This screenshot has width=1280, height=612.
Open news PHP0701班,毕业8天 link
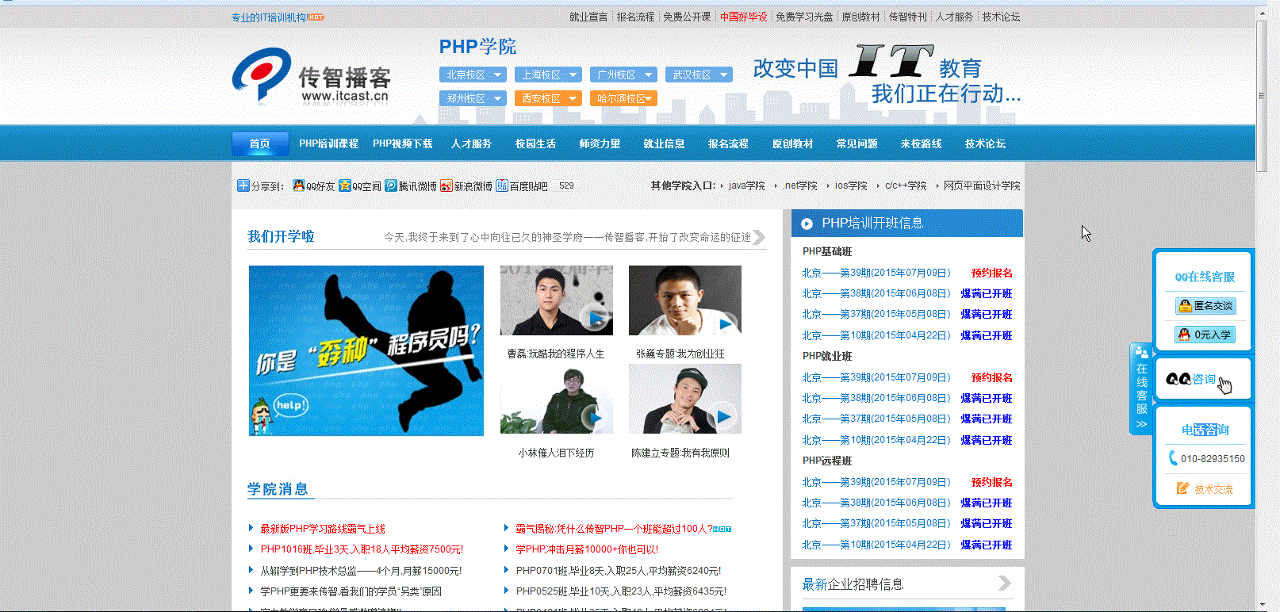tap(619, 570)
